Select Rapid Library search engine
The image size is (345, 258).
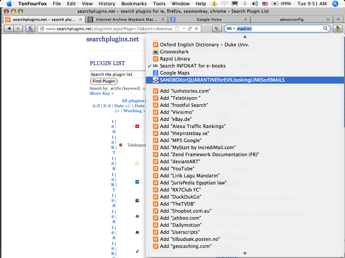pos(245,59)
